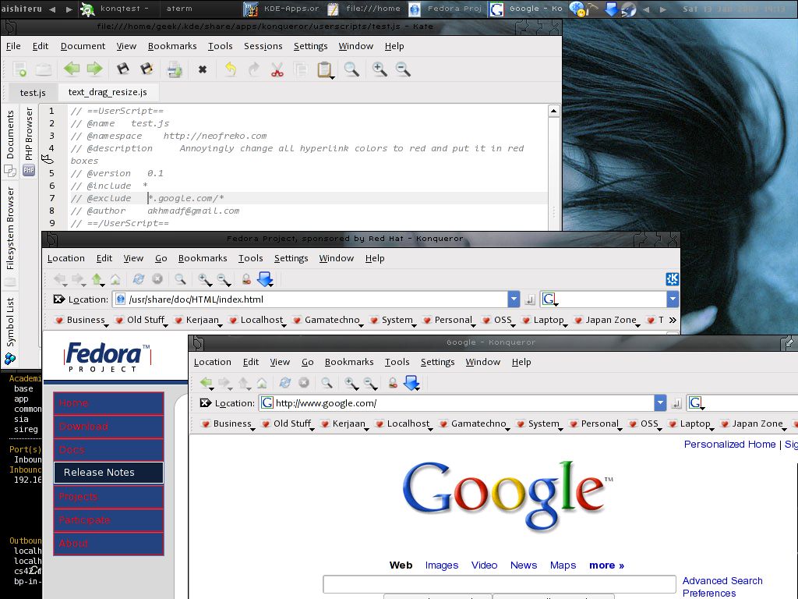
Task: Click Advanced Search link on Google
Action: coord(722,580)
